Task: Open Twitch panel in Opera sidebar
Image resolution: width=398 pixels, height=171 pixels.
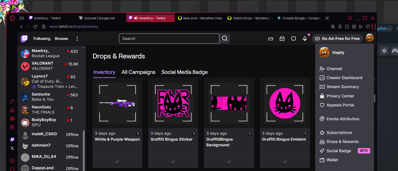Action: click(12, 140)
